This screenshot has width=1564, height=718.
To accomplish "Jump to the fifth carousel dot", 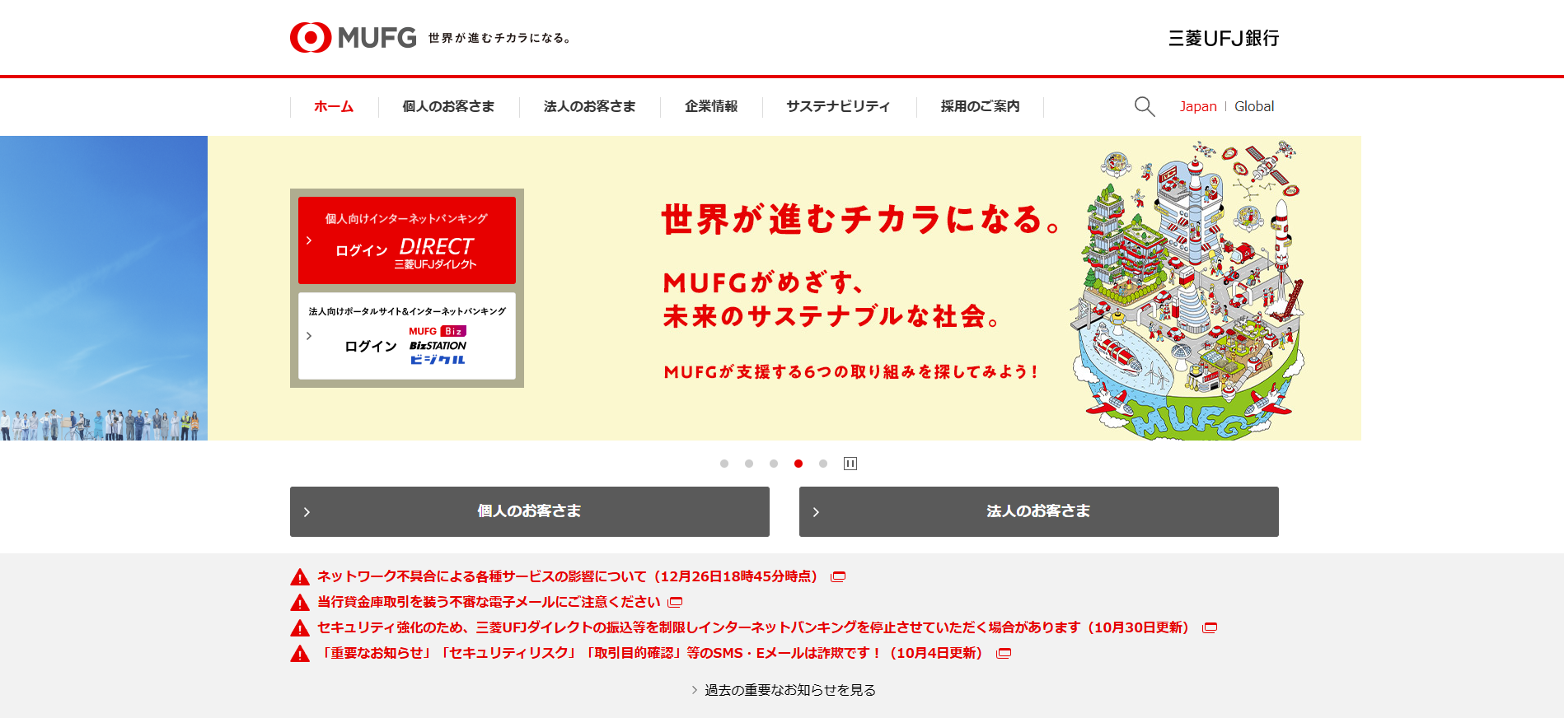I will (823, 464).
